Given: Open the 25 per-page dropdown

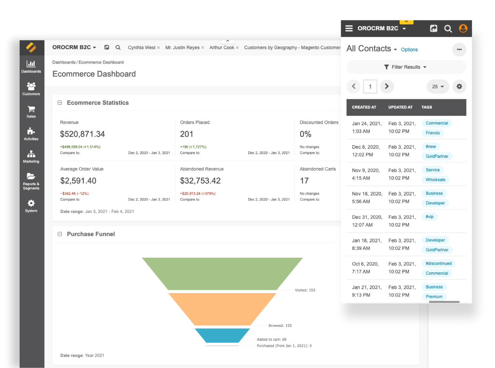Looking at the screenshot, I should click(438, 86).
